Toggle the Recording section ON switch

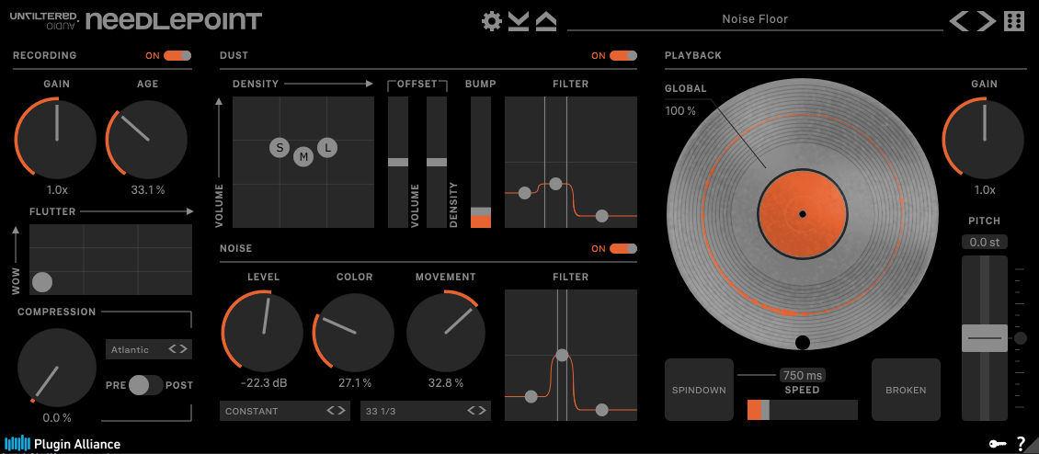click(177, 56)
